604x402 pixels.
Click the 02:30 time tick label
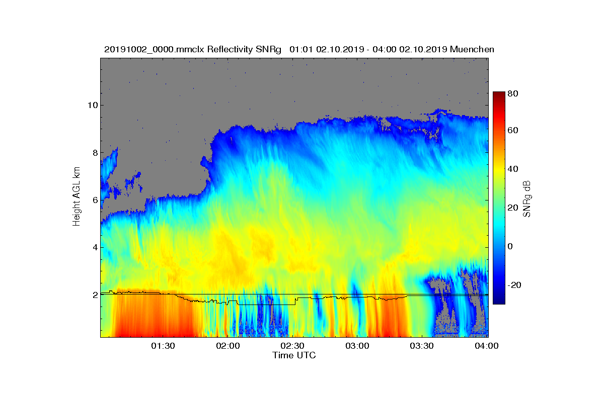[292, 346]
